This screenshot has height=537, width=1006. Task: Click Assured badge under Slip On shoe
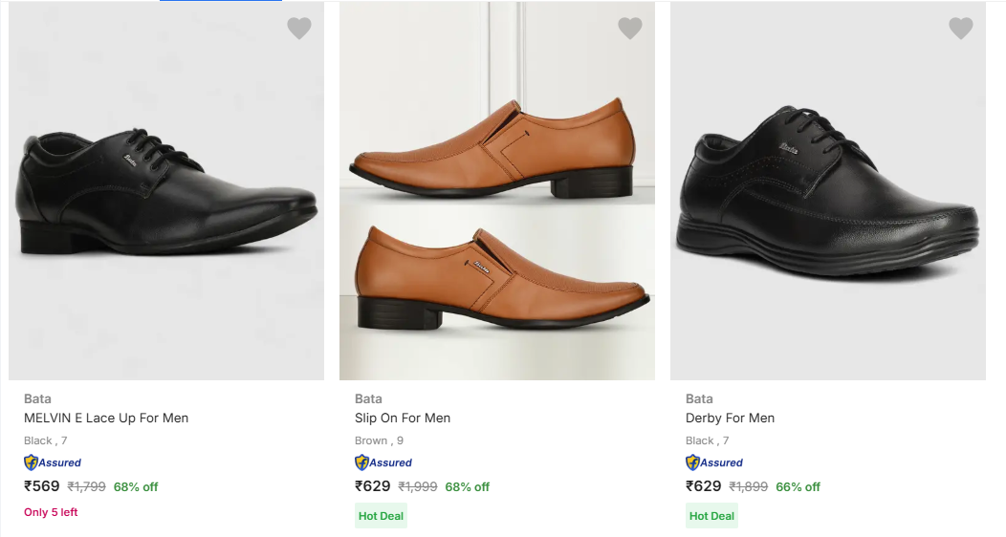[x=383, y=462]
